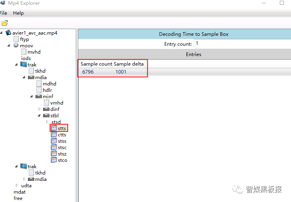This screenshot has height=202, width=291.
Task: Click the Sample delta column header
Action: 129,64
